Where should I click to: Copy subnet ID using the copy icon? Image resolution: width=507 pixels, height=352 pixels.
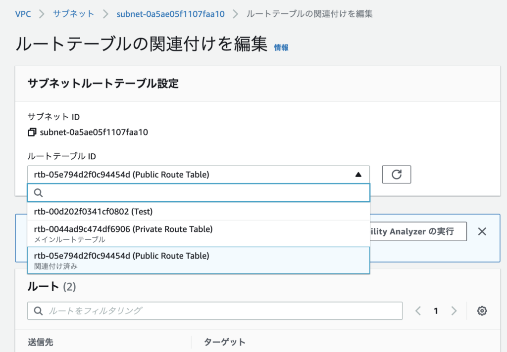tap(32, 132)
